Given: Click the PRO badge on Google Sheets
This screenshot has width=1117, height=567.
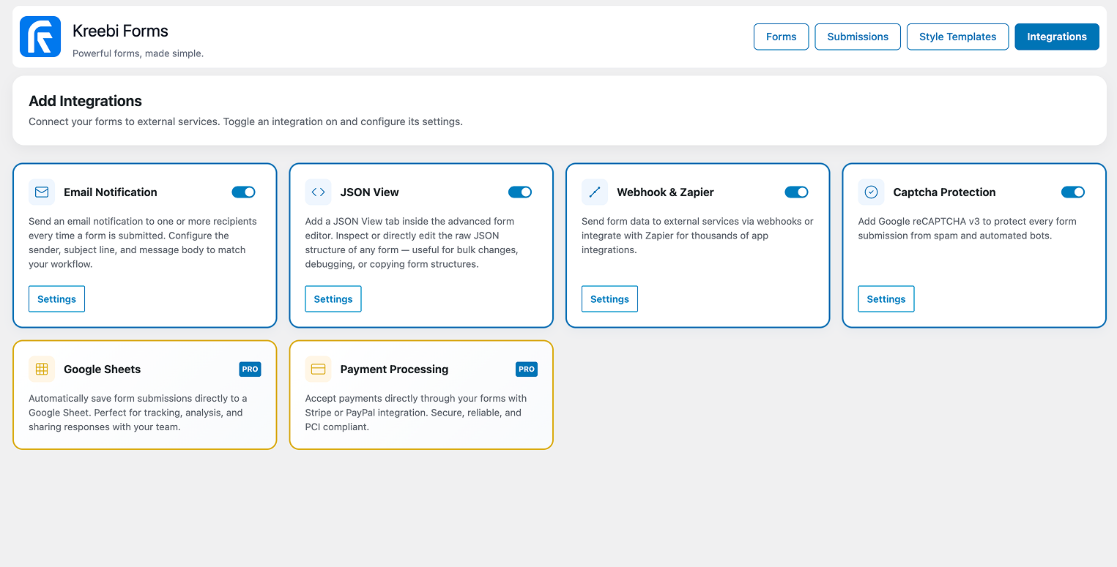Looking at the screenshot, I should (250, 369).
